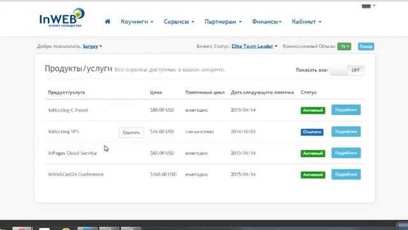Click the $160.00 USD price cell
Screen dimensions: 408x230
[x=163, y=174]
